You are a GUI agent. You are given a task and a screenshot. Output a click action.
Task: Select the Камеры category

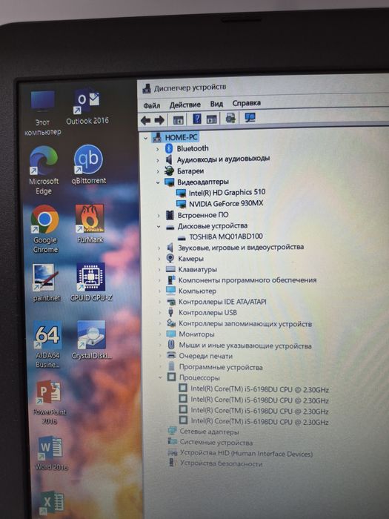click(190, 259)
